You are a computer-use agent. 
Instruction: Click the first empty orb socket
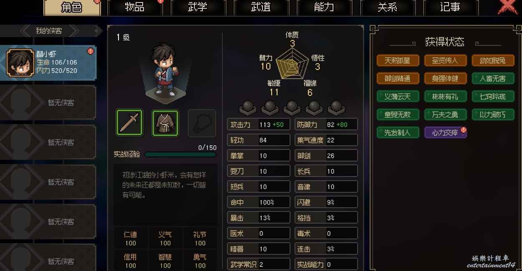[x=247, y=107]
